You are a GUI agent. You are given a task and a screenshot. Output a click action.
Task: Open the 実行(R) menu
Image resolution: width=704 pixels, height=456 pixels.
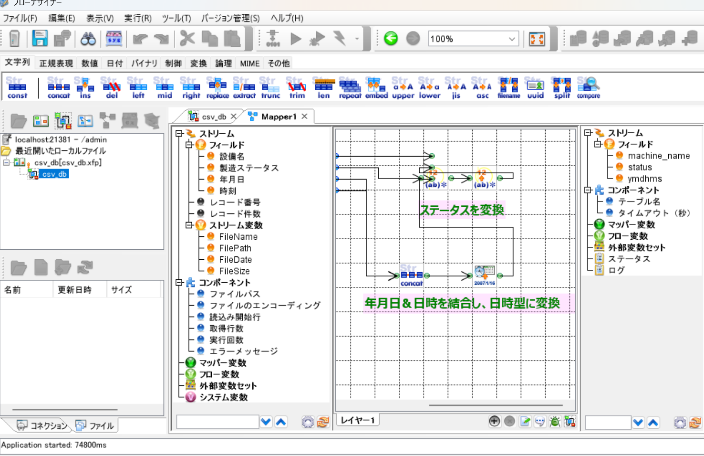[137, 18]
